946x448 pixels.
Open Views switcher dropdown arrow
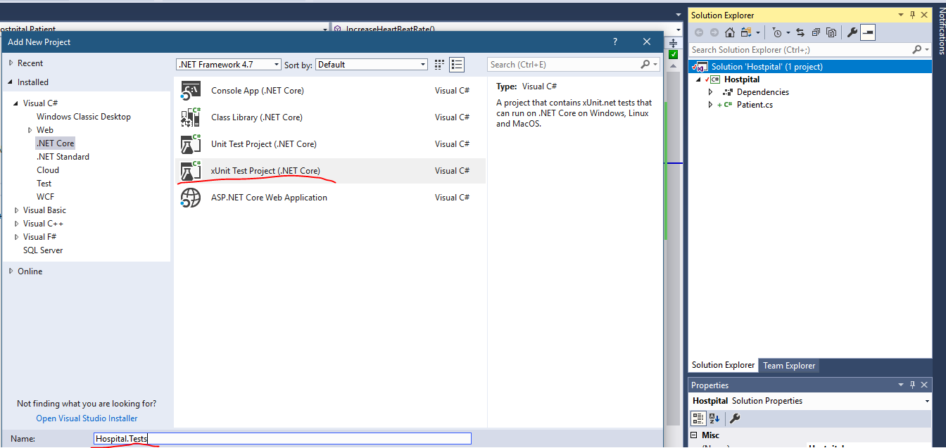(x=758, y=32)
